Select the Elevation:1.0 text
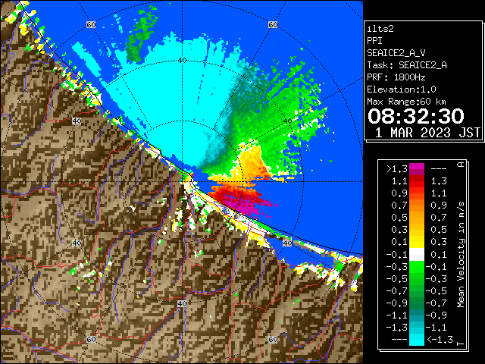Screen dimensions: 485x364 (x=402, y=89)
